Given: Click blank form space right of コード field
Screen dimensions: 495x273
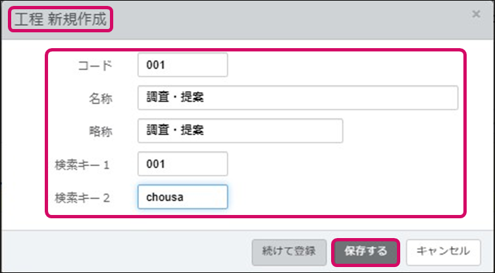Looking at the screenshot, I should pos(342,65).
